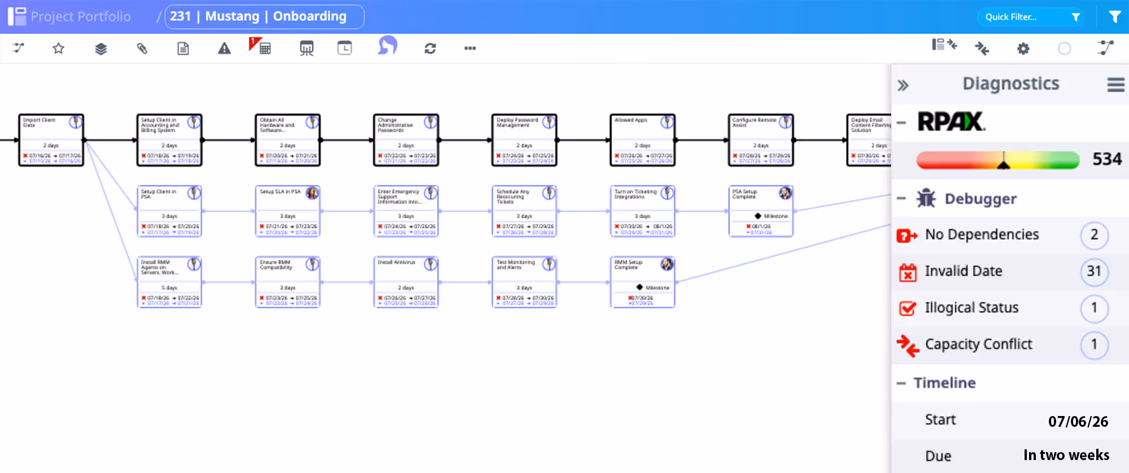Click the assignee photo on Setup SLA in PSA
Image resolution: width=1129 pixels, height=473 pixels.
[312, 193]
